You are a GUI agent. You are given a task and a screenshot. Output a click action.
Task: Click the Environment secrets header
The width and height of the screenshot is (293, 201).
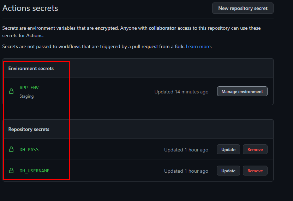tap(31, 68)
